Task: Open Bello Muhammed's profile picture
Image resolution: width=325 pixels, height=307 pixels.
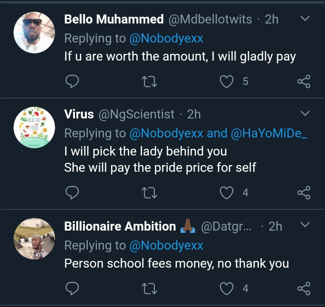Action: point(34,33)
